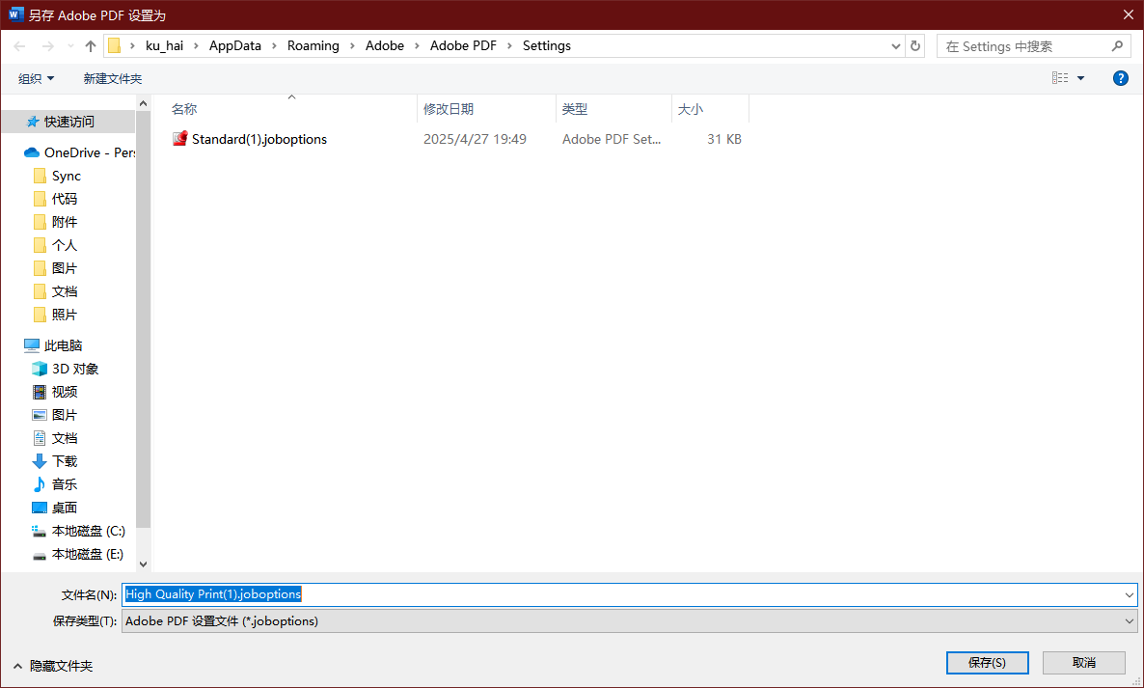Viewport: 1144px width, 688px height.
Task: Open help with question mark icon
Action: [x=1121, y=78]
